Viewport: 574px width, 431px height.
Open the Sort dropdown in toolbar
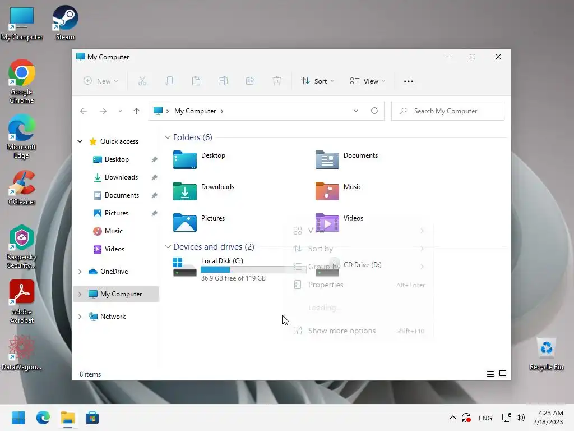click(x=317, y=81)
